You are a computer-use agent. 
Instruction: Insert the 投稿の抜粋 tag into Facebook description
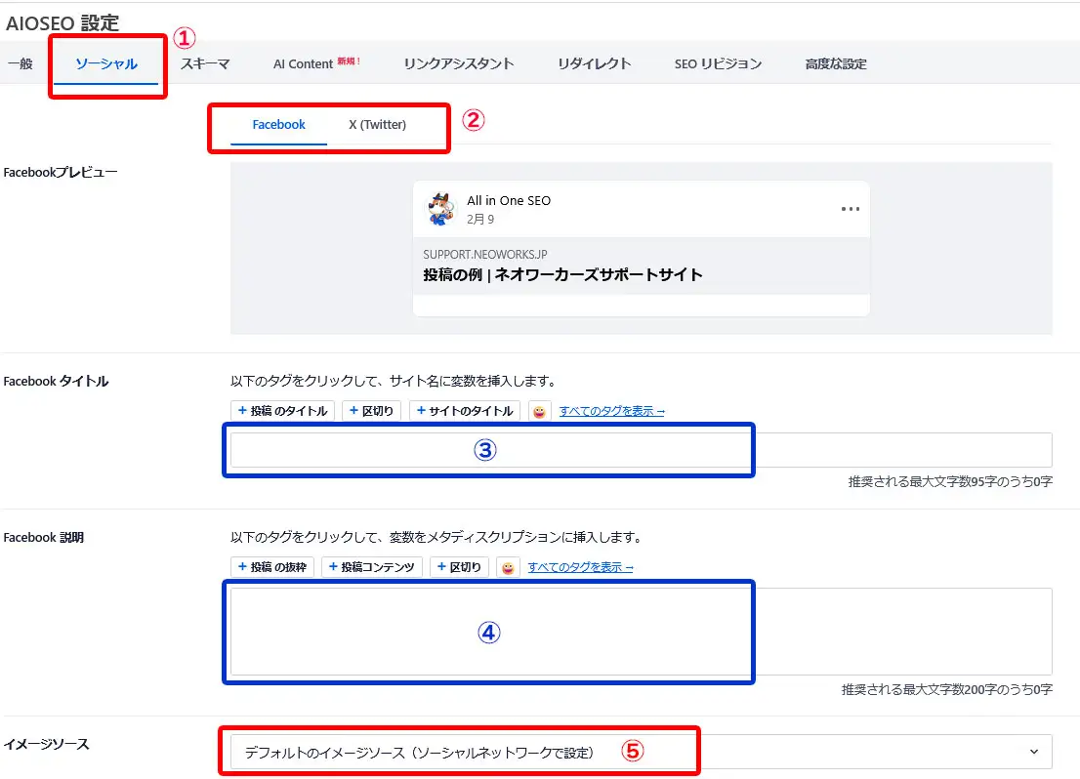pyautogui.click(x=271, y=567)
